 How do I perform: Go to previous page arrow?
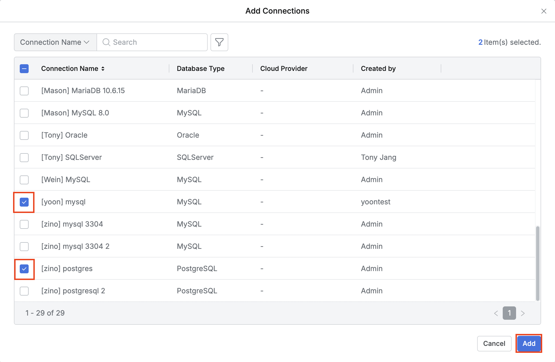pyautogui.click(x=496, y=313)
